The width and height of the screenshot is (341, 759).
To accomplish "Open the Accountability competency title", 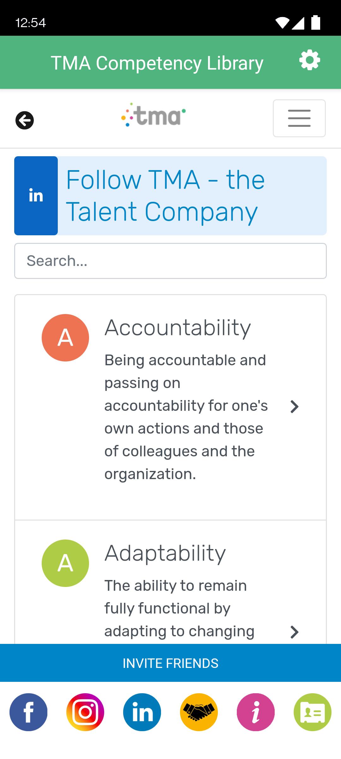I will 178,328.
